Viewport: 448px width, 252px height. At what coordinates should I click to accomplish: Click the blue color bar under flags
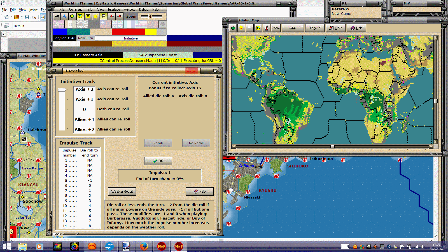(60, 32)
